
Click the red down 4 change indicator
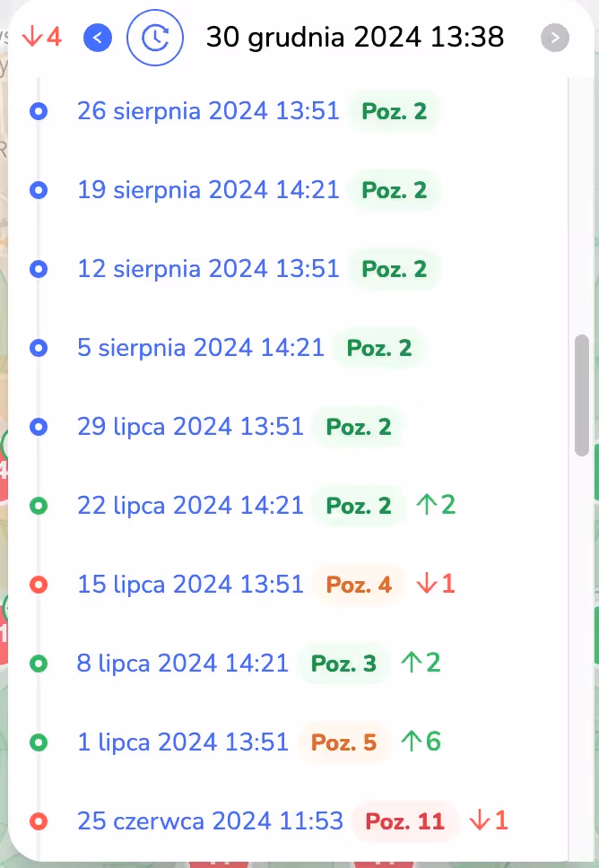(x=41, y=37)
